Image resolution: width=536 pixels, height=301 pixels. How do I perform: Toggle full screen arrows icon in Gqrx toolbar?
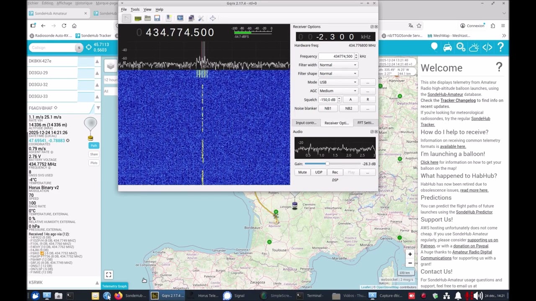(x=213, y=18)
